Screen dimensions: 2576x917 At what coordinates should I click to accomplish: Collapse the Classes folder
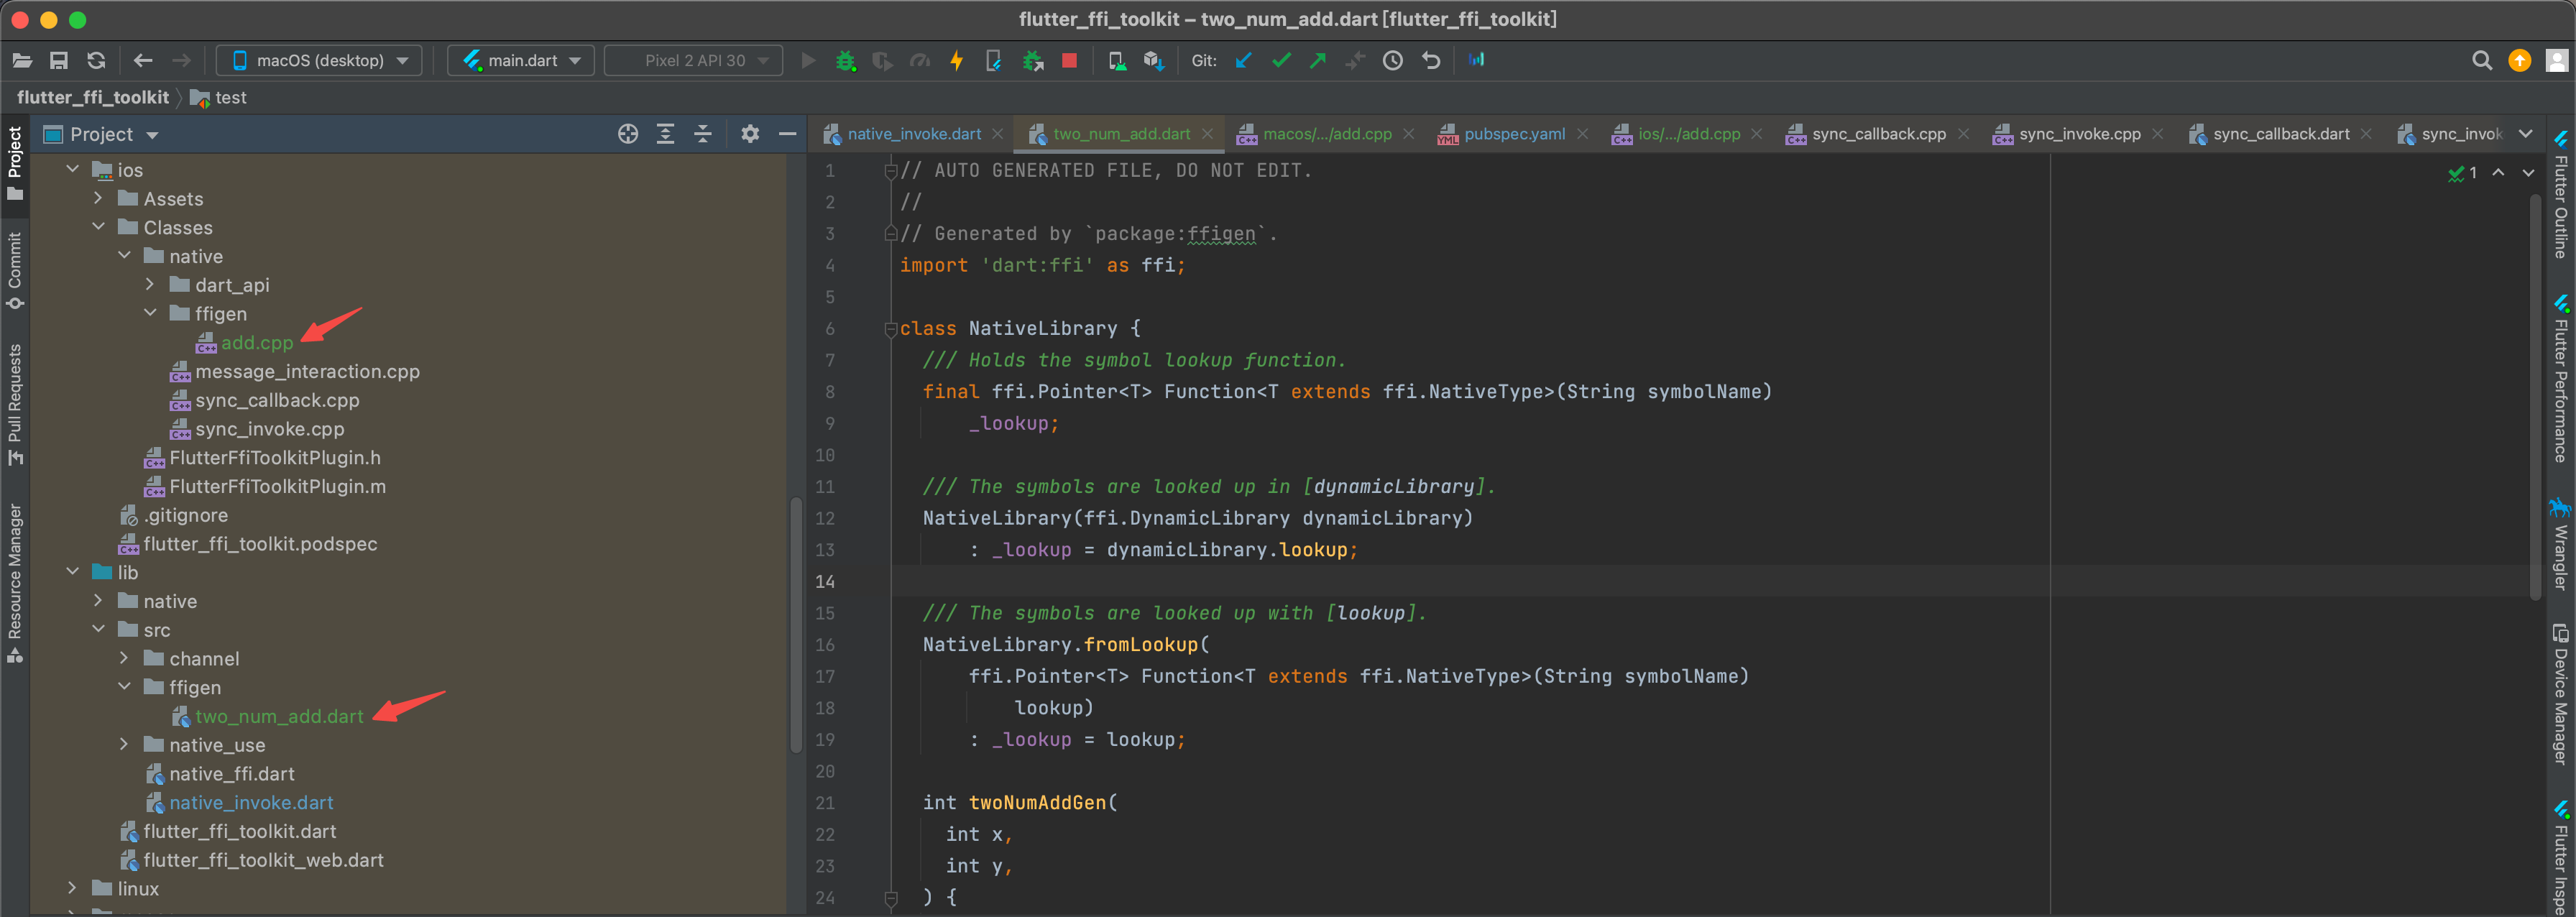(x=98, y=227)
